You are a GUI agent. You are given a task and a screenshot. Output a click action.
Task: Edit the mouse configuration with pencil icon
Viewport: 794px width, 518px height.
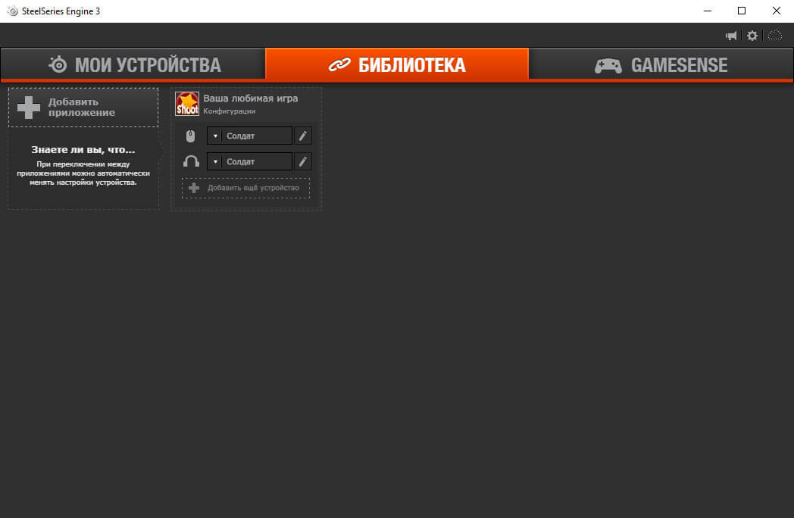303,136
